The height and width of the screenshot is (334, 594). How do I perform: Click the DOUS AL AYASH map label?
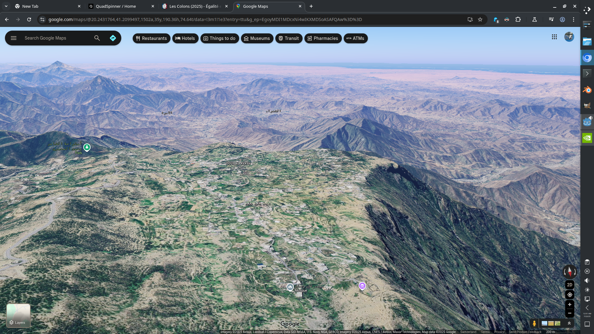click(x=239, y=164)
